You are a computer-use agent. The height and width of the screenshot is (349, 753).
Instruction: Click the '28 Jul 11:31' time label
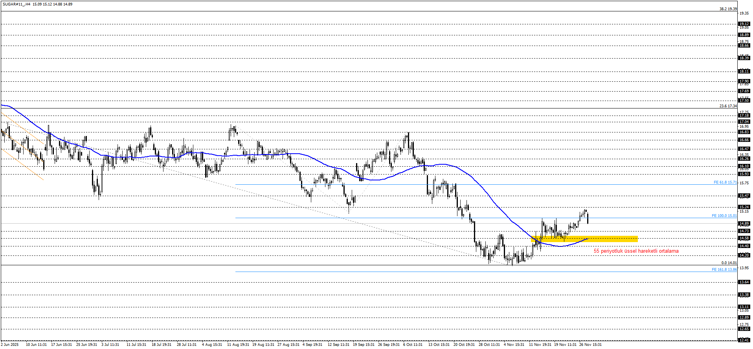click(x=187, y=345)
